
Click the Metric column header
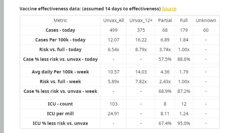coord(60,20)
